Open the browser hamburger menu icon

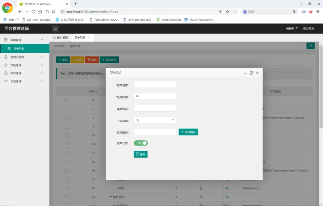[318, 12]
